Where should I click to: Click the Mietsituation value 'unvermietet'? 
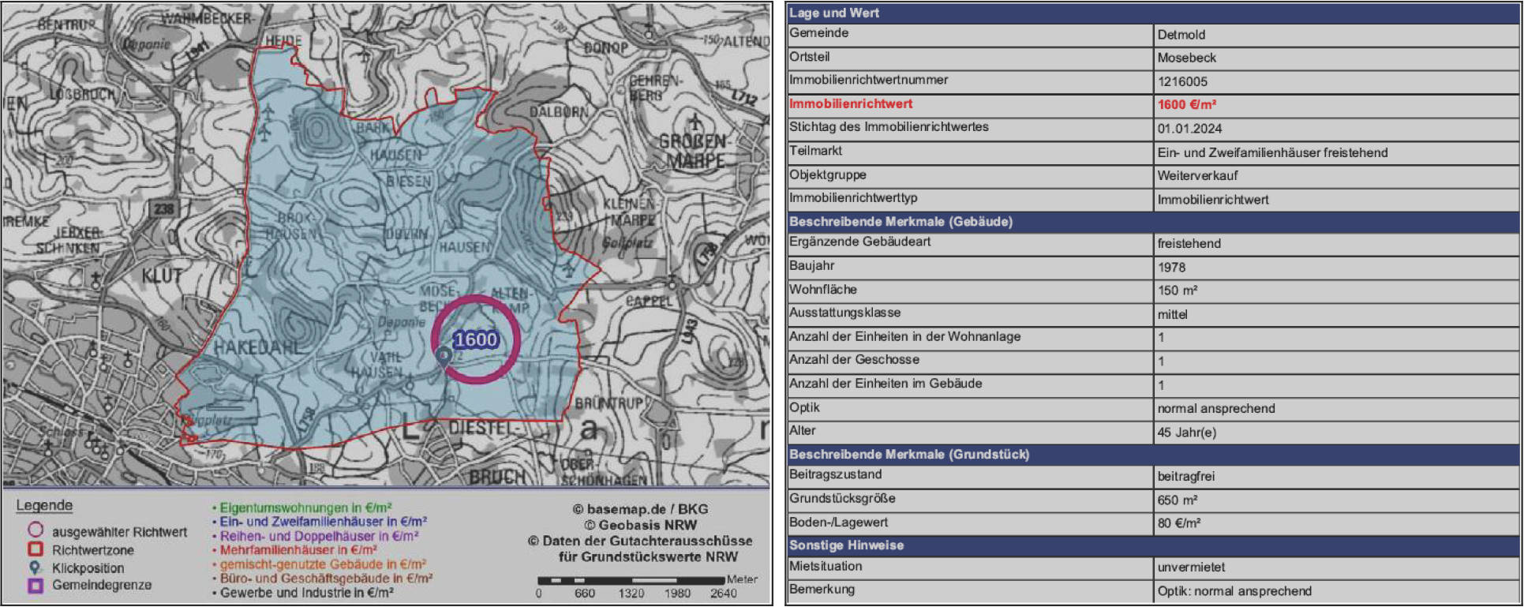pyautogui.click(x=1191, y=568)
